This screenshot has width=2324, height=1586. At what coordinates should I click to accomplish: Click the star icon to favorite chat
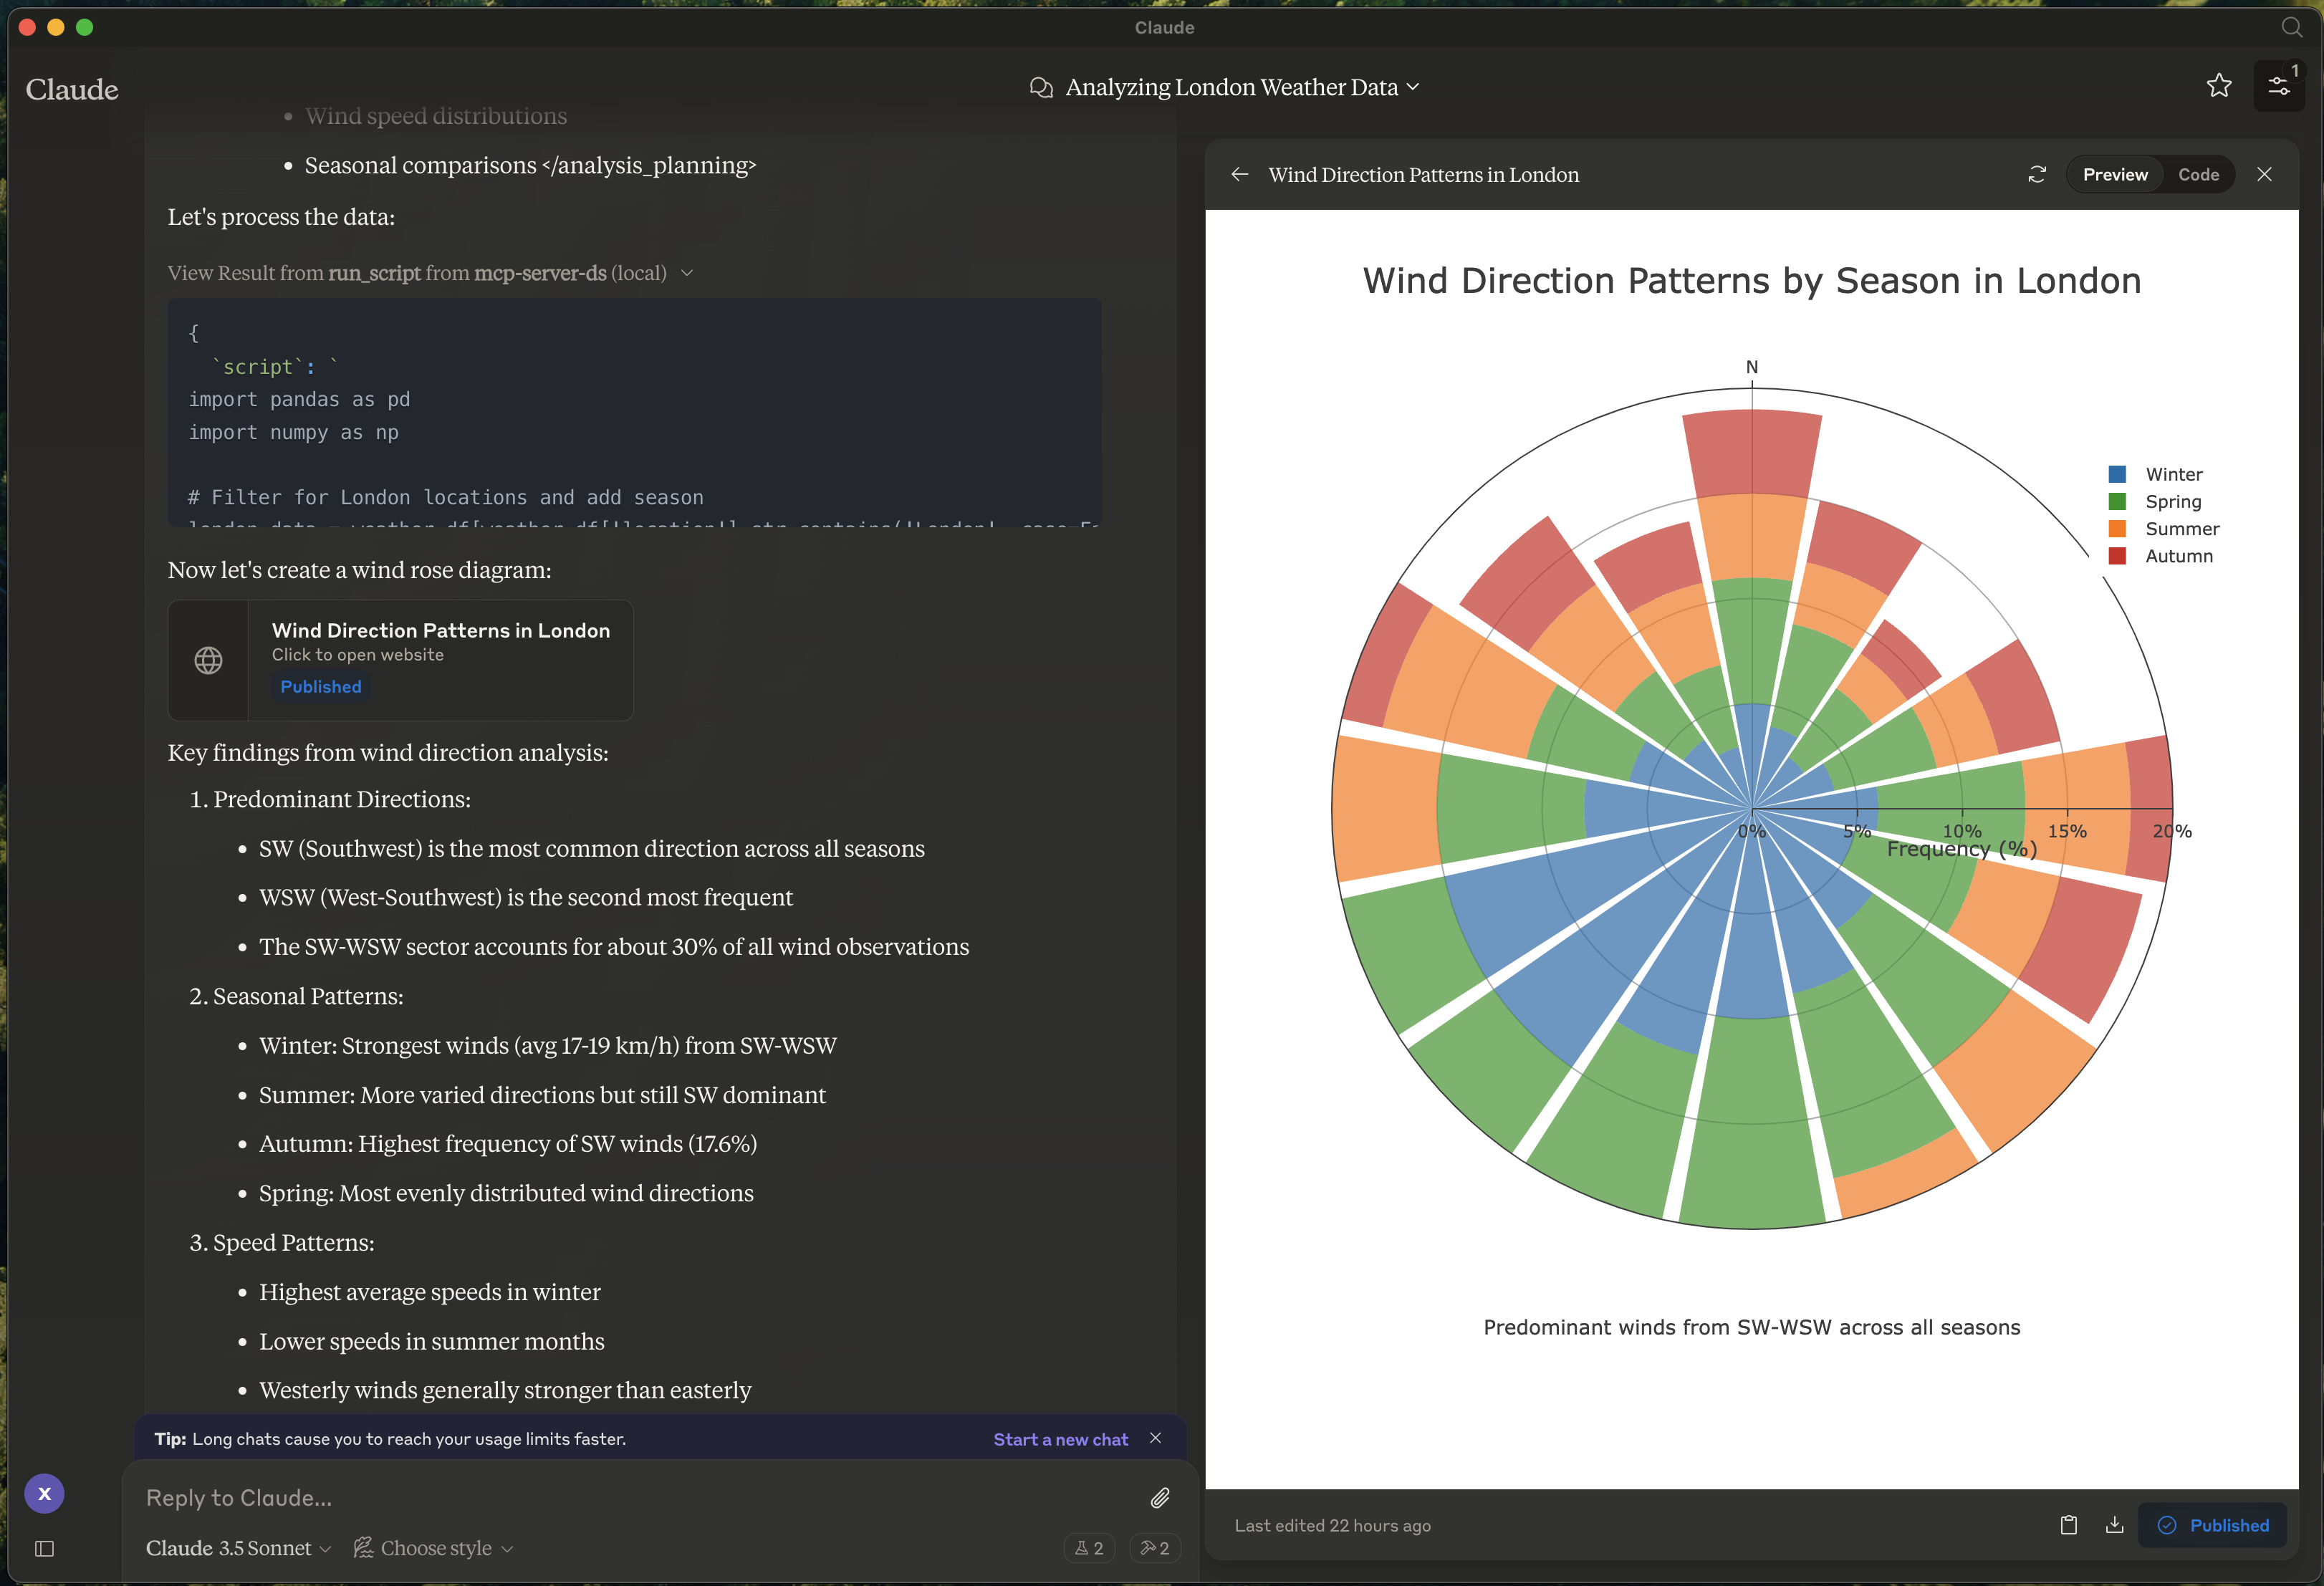point(2218,86)
